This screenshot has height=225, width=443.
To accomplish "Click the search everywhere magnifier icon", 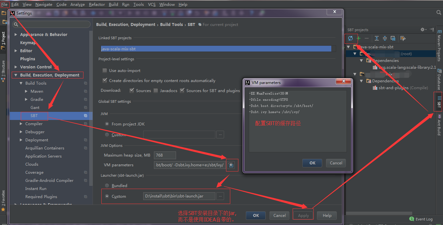I will point(439,13).
